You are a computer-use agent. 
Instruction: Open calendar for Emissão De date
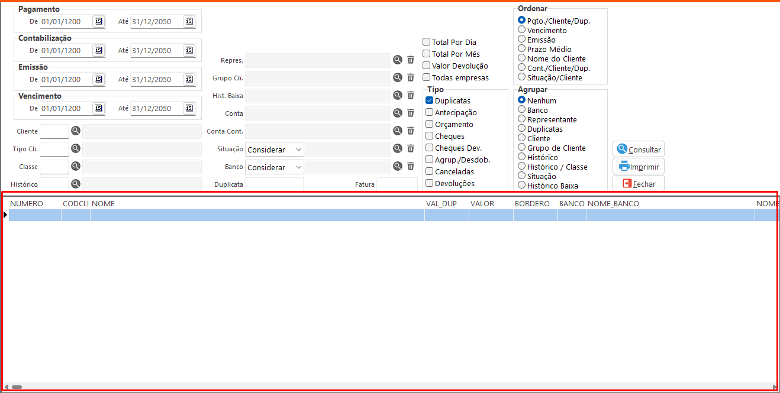pos(98,80)
